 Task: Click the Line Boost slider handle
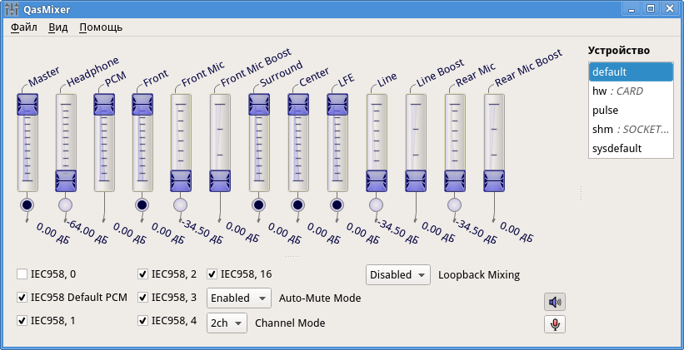pos(416,180)
